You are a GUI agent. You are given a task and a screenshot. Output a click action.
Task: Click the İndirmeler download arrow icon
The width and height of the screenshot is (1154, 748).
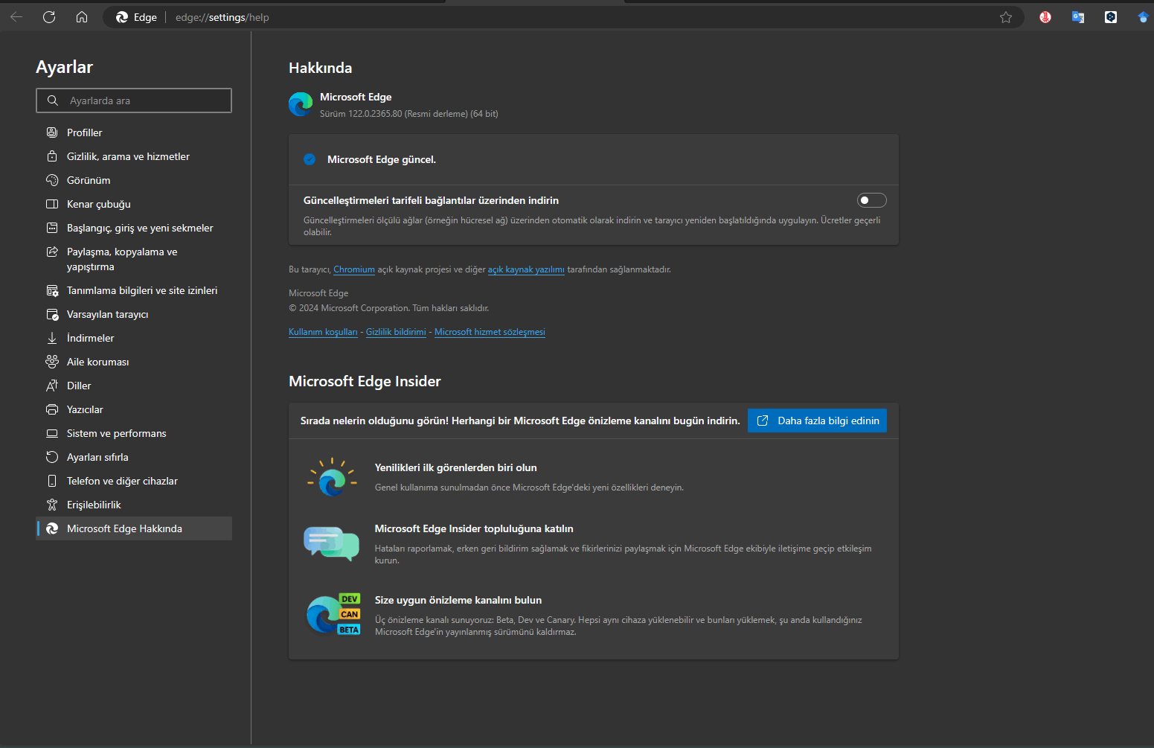[52, 338]
